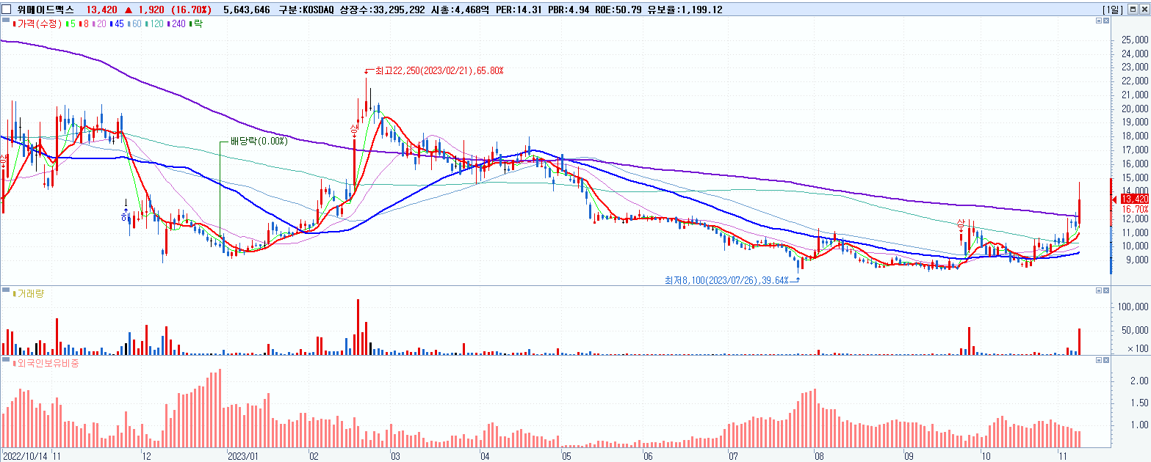Select the 20-day moving average legend
1151x462 pixels.
pos(99,23)
